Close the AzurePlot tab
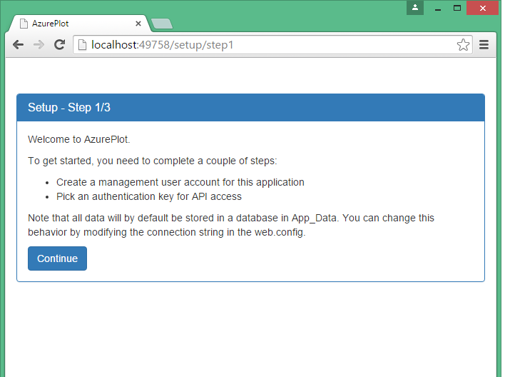 coord(138,24)
